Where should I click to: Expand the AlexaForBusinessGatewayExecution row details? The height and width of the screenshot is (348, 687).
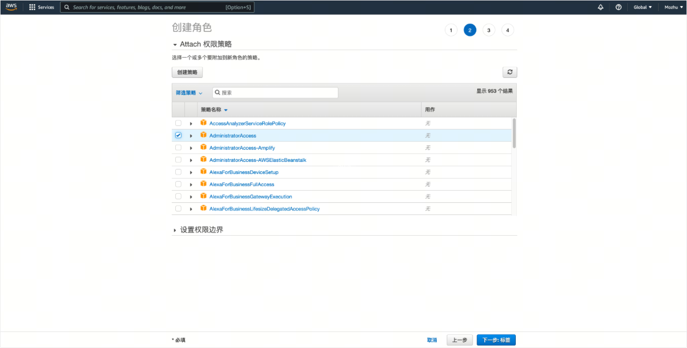191,196
